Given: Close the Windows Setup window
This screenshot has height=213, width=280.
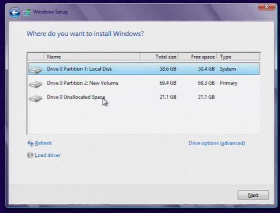Looking at the screenshot, I should (x=267, y=7).
